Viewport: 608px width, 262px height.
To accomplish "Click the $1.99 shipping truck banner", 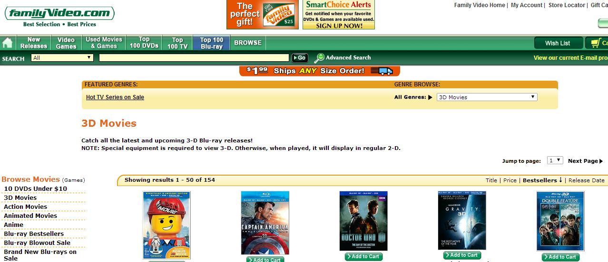I will click(320, 71).
